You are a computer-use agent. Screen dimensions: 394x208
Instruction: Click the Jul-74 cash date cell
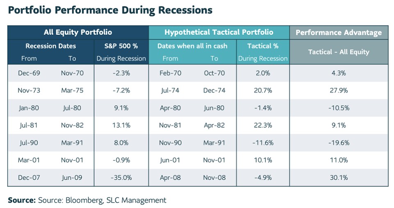pyautogui.click(x=170, y=90)
